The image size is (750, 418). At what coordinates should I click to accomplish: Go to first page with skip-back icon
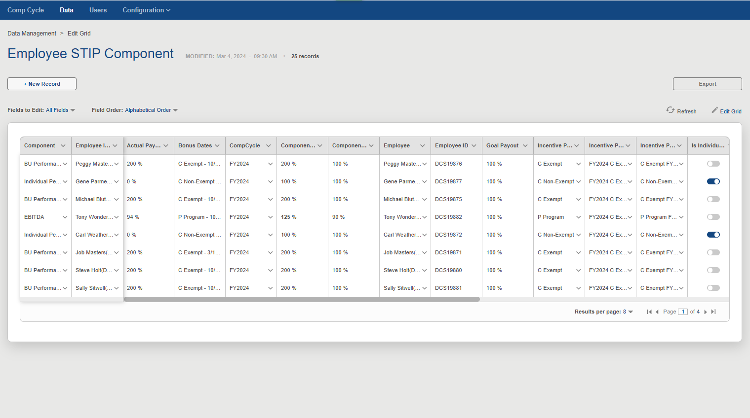(649, 312)
